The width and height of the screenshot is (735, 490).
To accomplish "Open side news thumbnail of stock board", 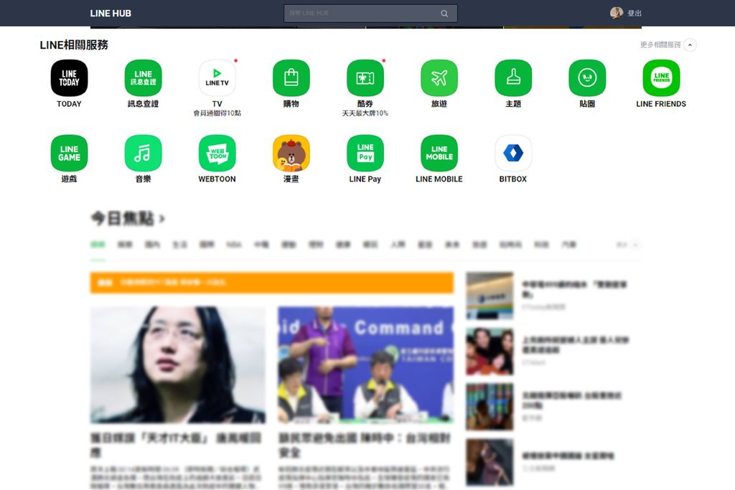I will pos(490,407).
